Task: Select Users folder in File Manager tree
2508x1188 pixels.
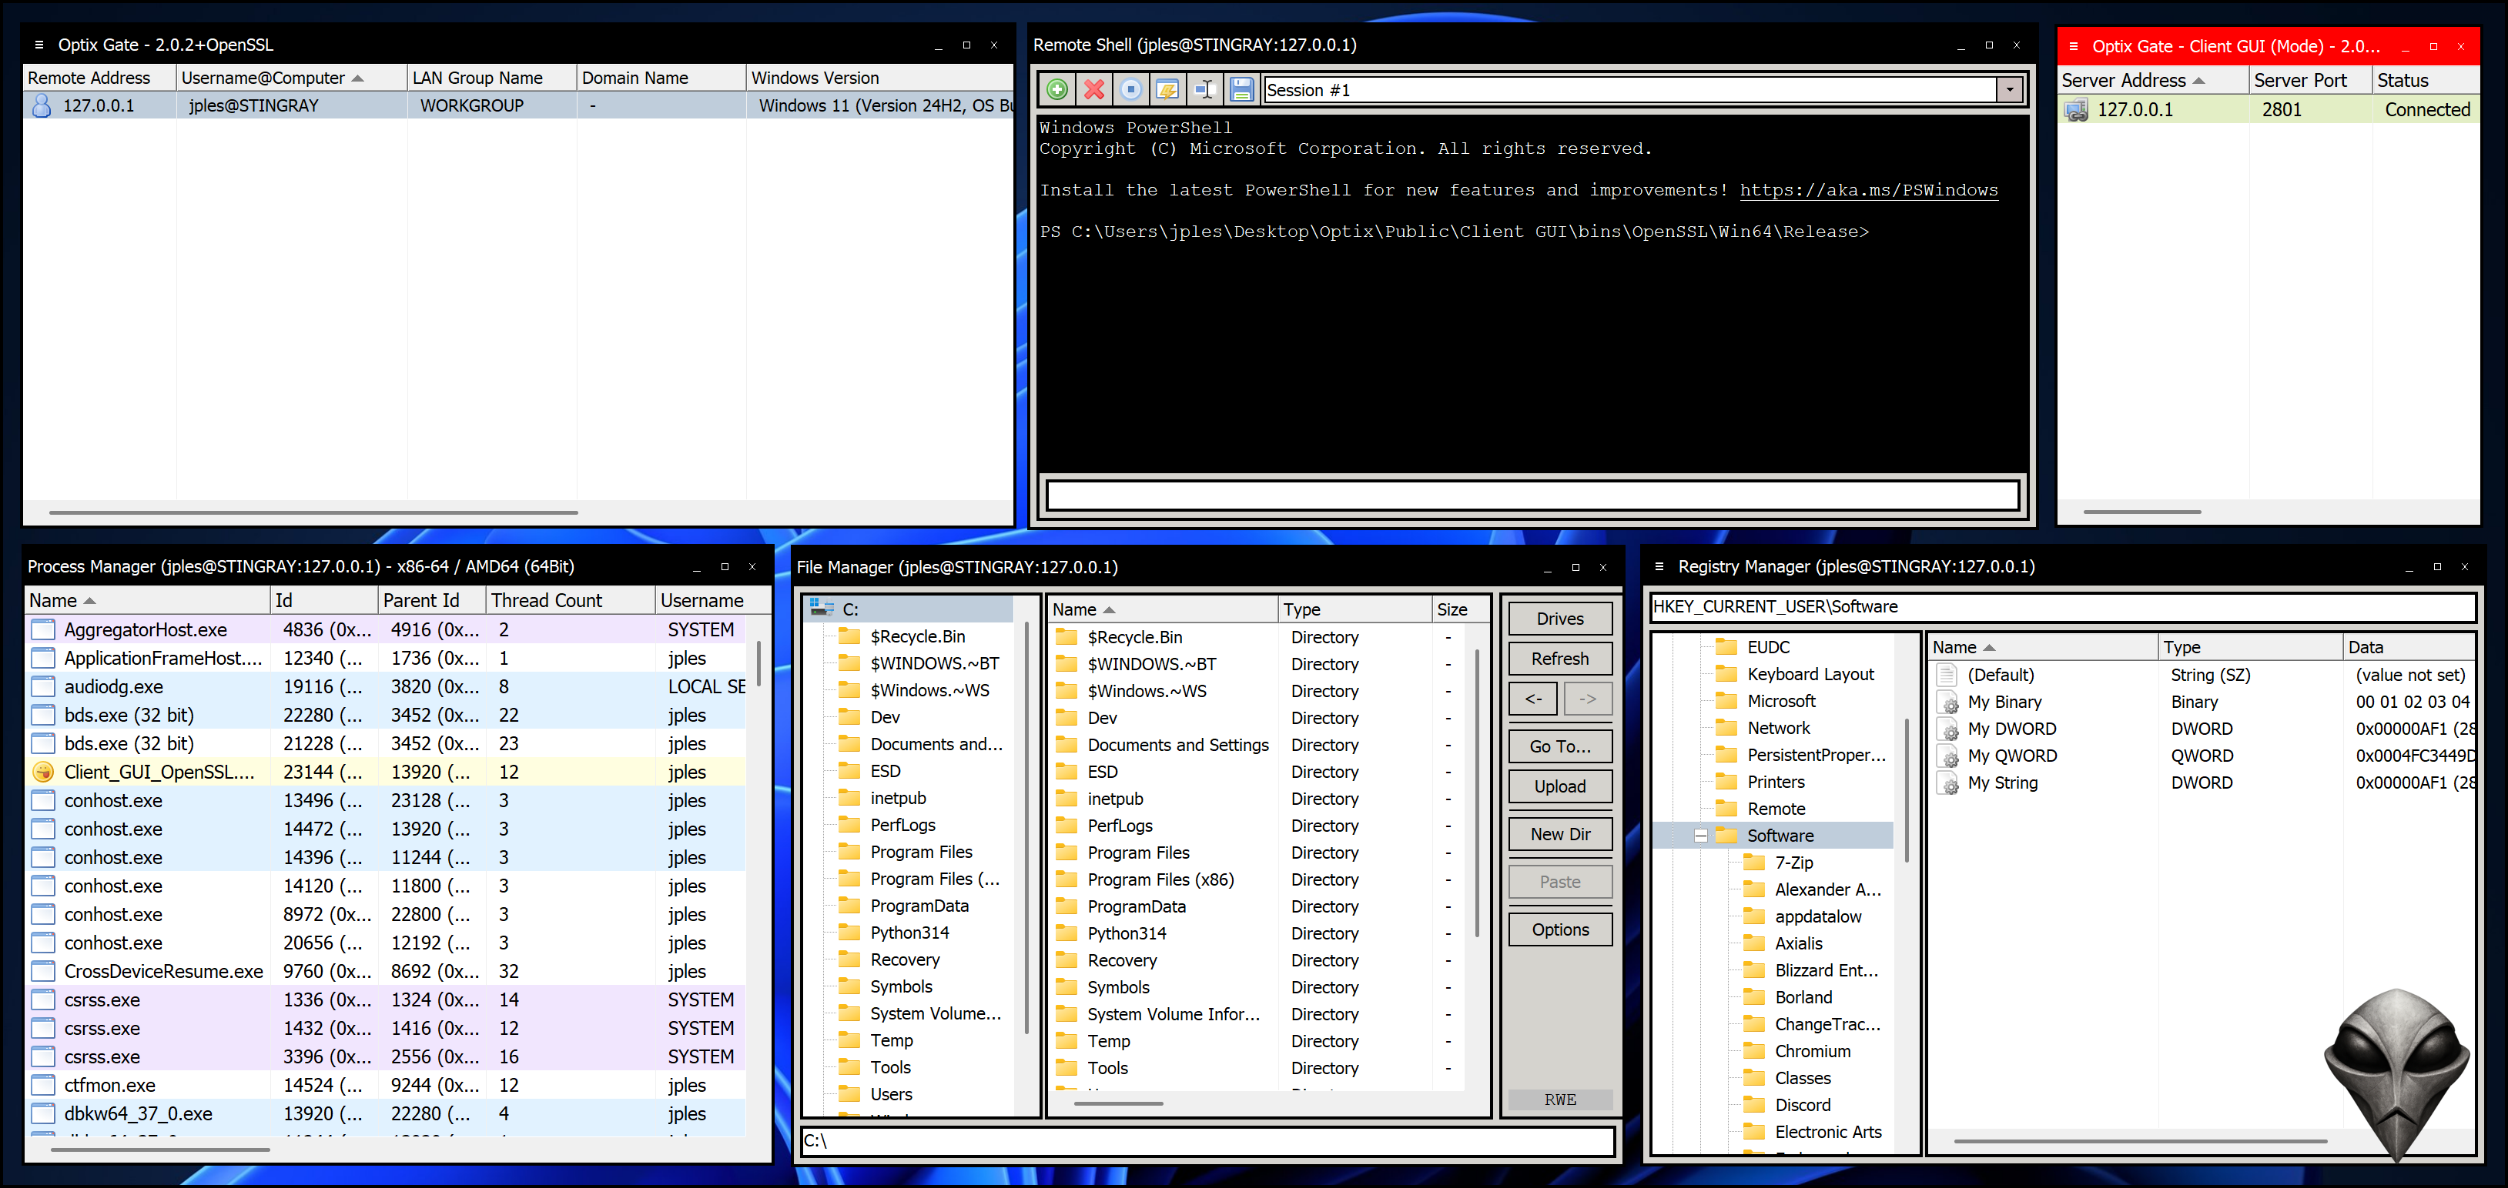Action: pos(891,1093)
